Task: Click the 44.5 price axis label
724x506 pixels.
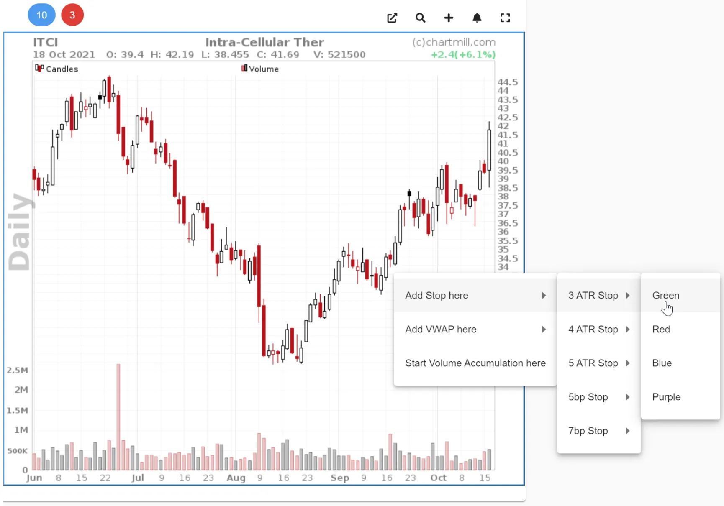Action: coord(508,82)
